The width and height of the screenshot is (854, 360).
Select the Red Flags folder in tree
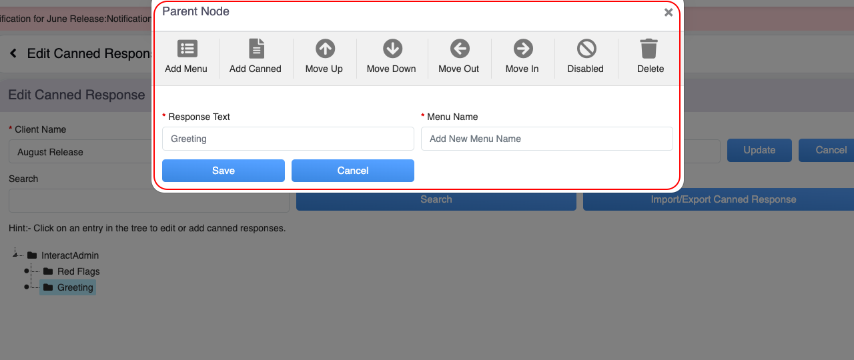tap(78, 271)
